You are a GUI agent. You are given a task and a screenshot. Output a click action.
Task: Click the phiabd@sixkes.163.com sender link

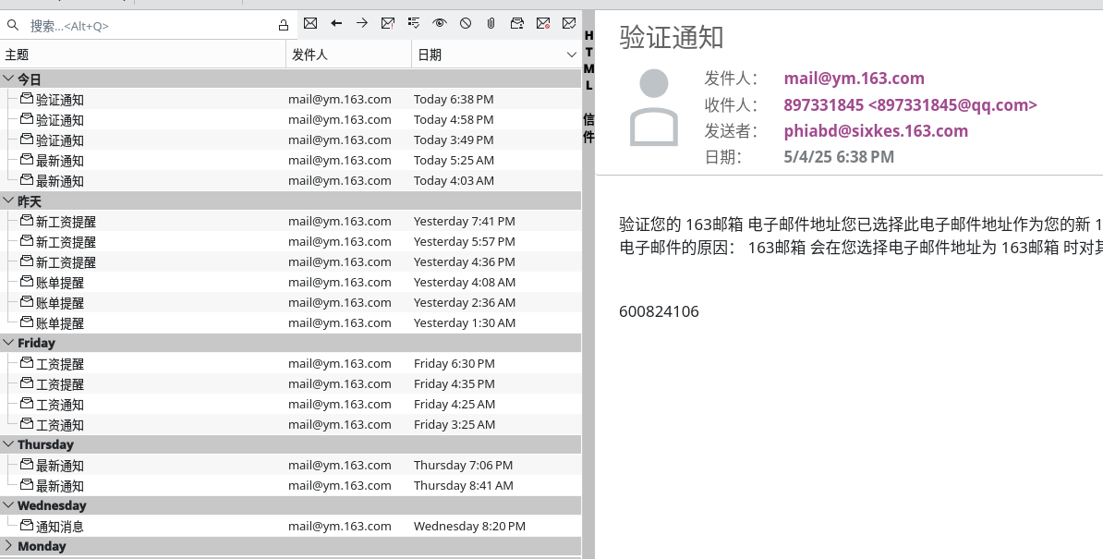click(876, 130)
